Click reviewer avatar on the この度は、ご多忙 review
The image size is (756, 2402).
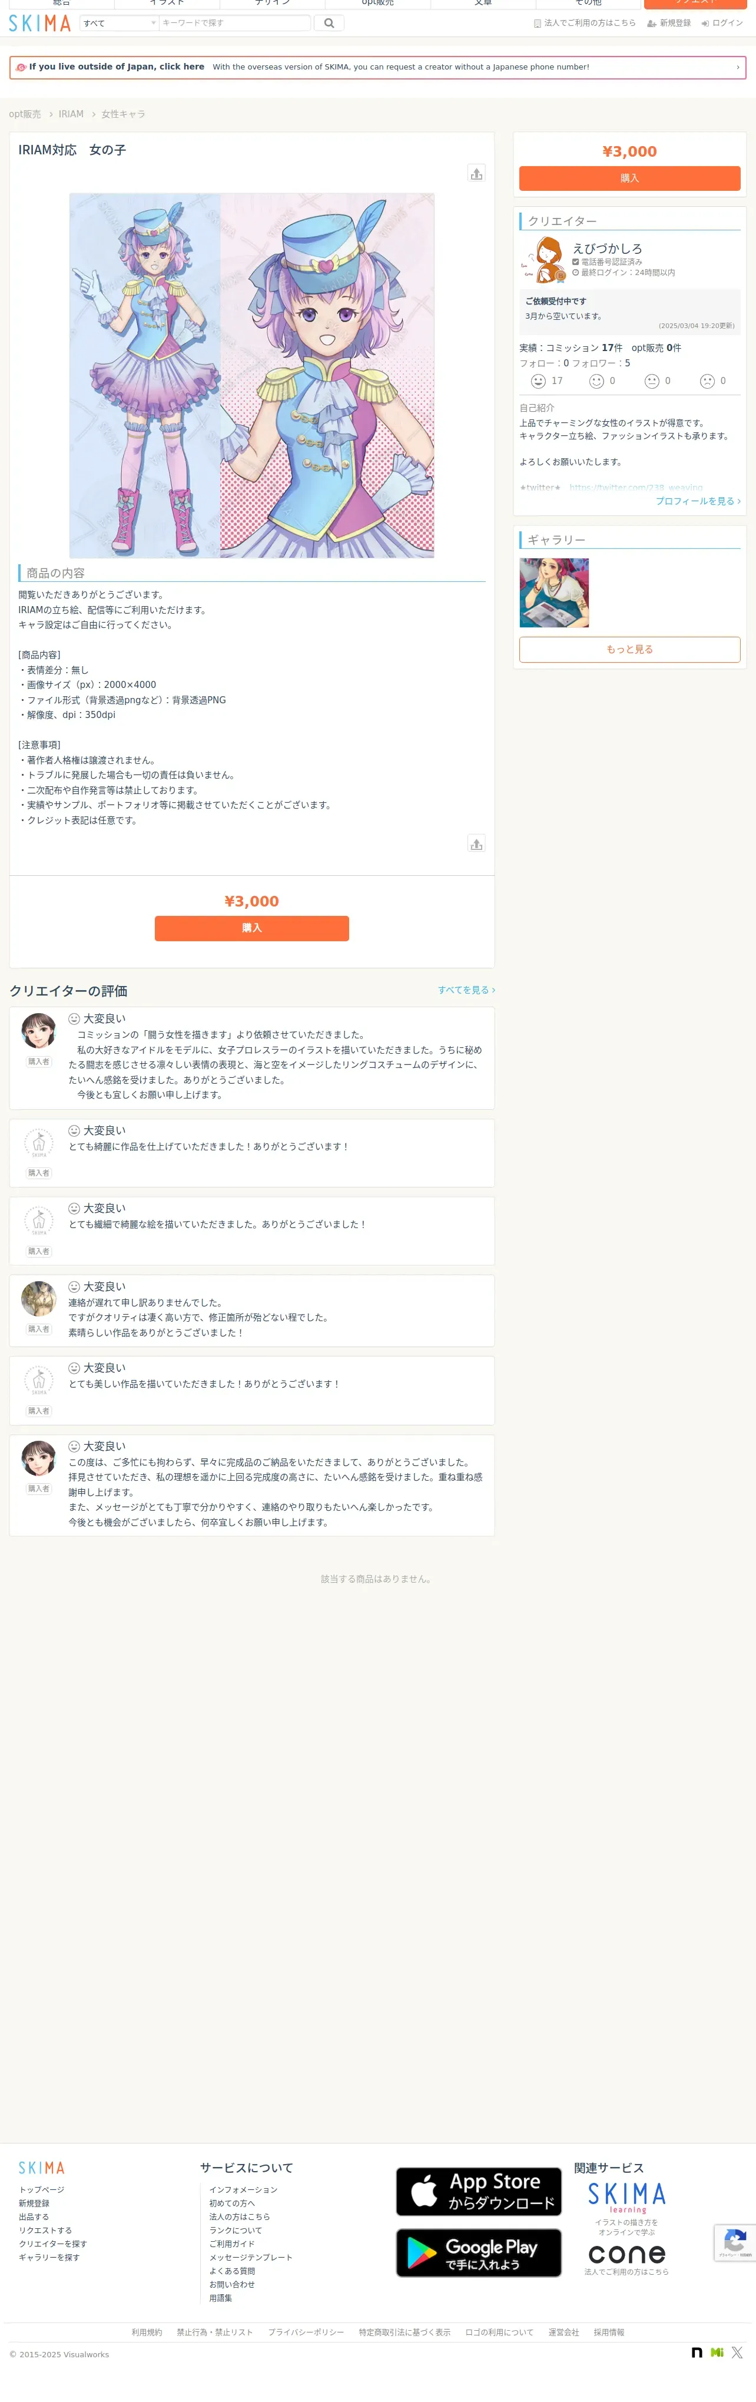38,1458
